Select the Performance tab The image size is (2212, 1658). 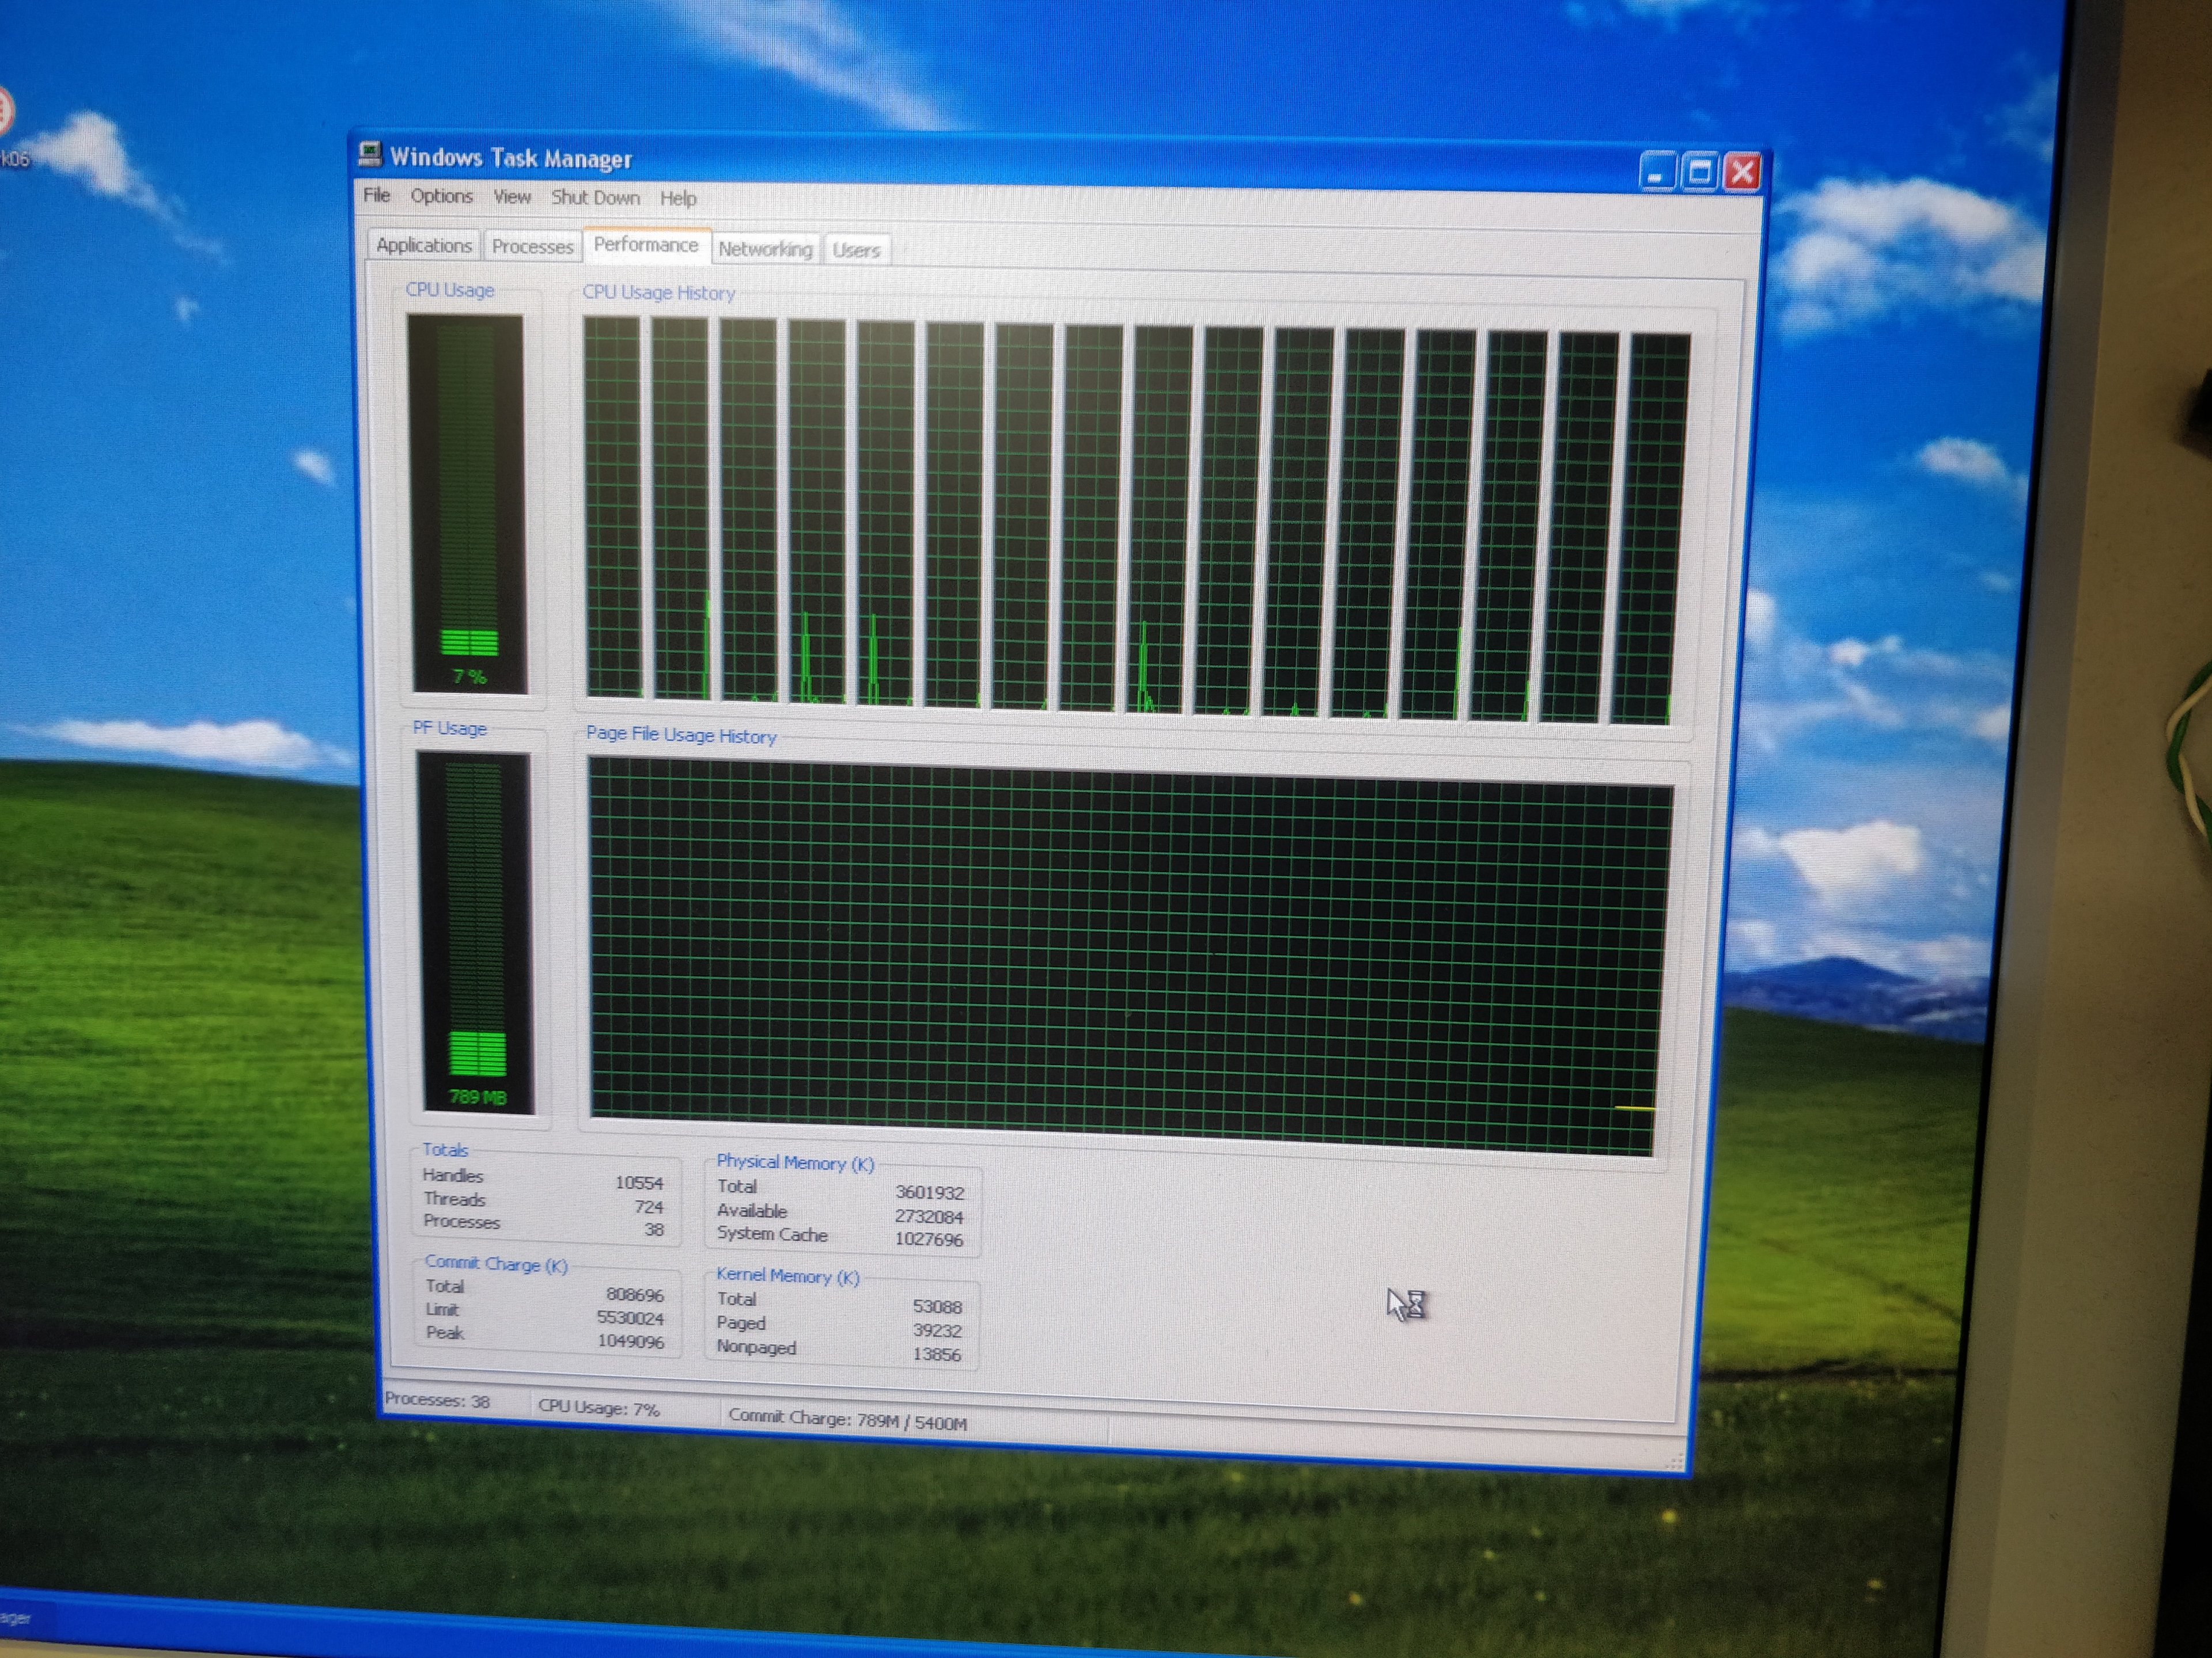646,245
